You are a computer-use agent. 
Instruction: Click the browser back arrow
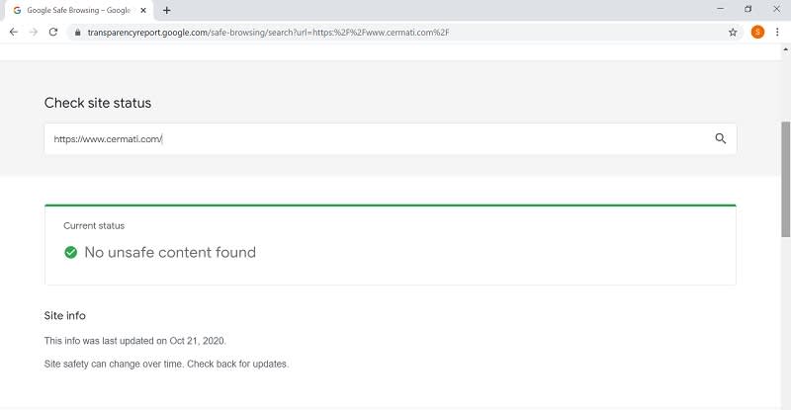click(x=14, y=32)
